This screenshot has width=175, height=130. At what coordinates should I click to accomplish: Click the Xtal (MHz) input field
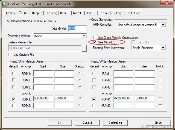[77, 28]
